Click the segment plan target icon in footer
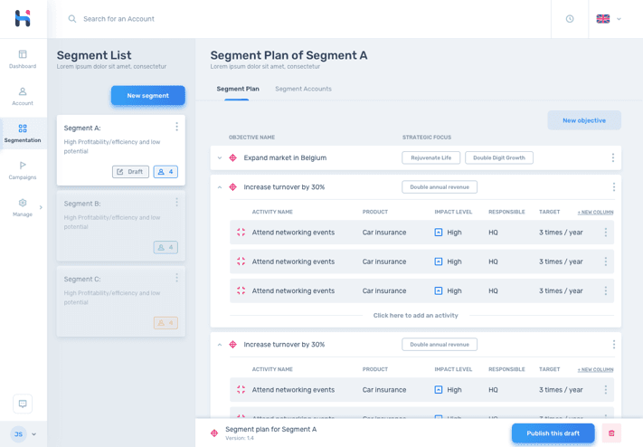 point(214,433)
